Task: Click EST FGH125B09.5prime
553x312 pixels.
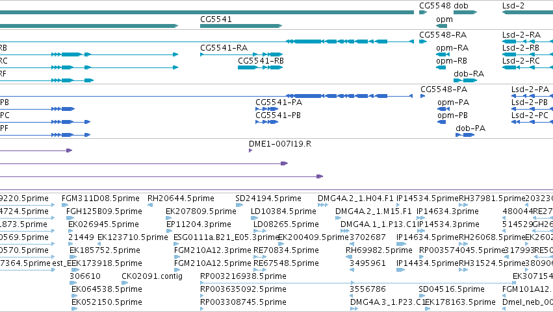Action: (104, 211)
